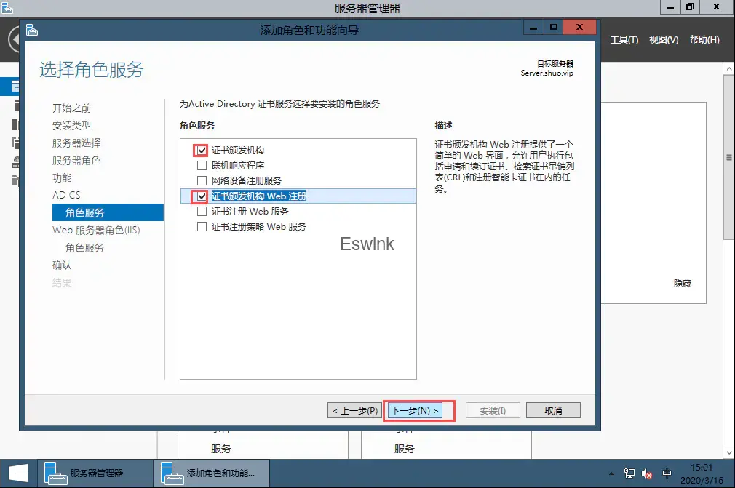The image size is (735, 488).
Task: Click the network status tray icon
Action: point(629,473)
